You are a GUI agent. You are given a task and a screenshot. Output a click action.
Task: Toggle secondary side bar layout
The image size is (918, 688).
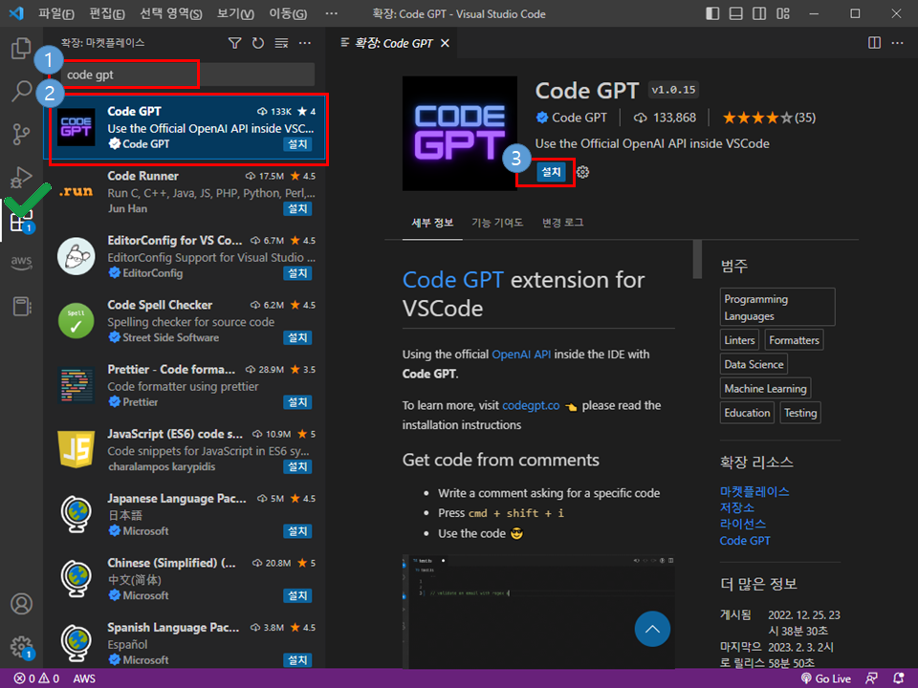759,13
